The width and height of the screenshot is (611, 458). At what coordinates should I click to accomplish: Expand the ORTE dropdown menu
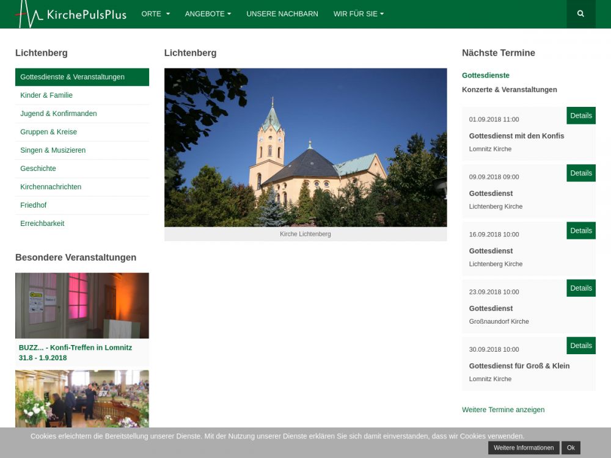155,13
